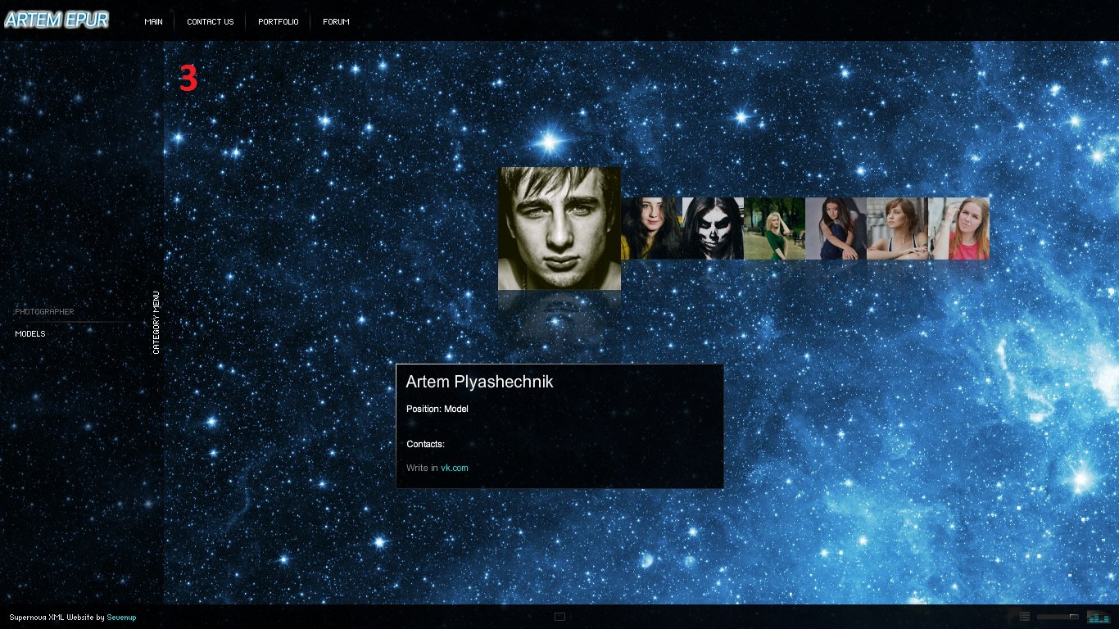Select the skull face paint thumbnail

[713, 229]
